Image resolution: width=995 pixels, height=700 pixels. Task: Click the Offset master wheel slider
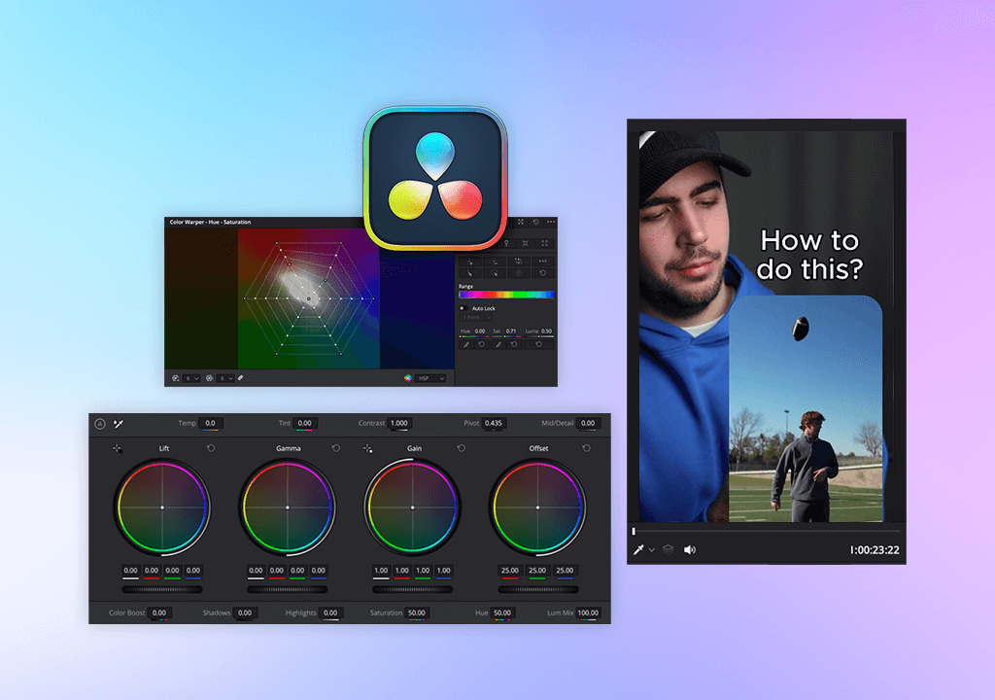click(538, 589)
